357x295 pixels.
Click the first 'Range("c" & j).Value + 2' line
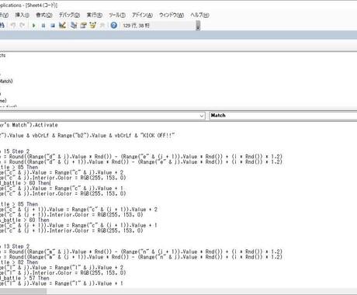(61, 172)
